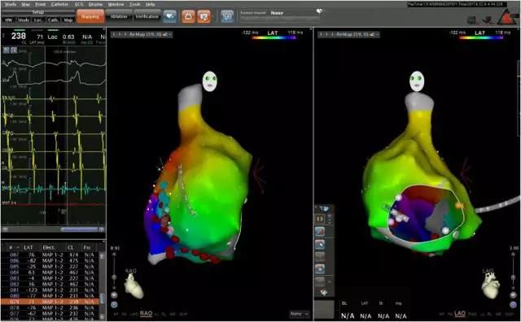Open the right map ReMap selector dropdown

pos(348,34)
